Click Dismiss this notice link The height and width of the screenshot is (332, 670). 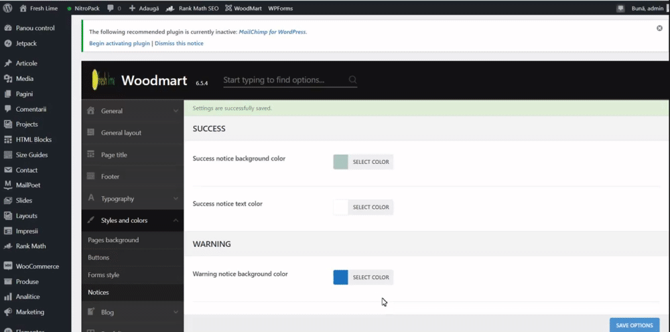pyautogui.click(x=179, y=44)
